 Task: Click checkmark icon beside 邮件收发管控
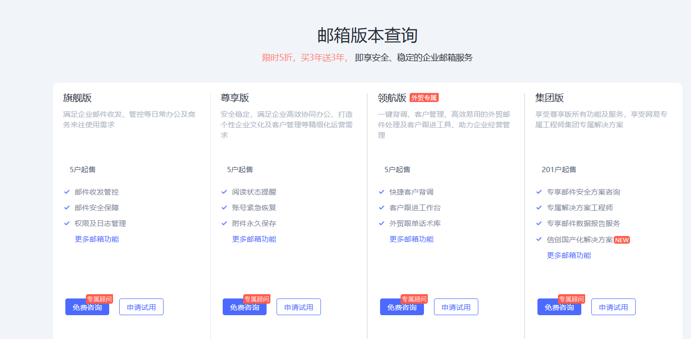click(66, 192)
